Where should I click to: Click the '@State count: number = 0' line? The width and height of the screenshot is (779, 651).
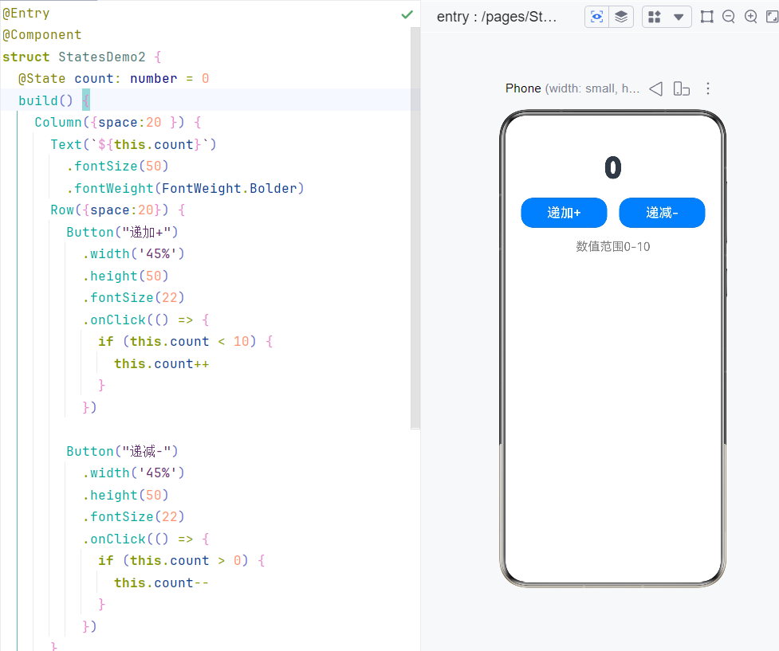coord(114,79)
